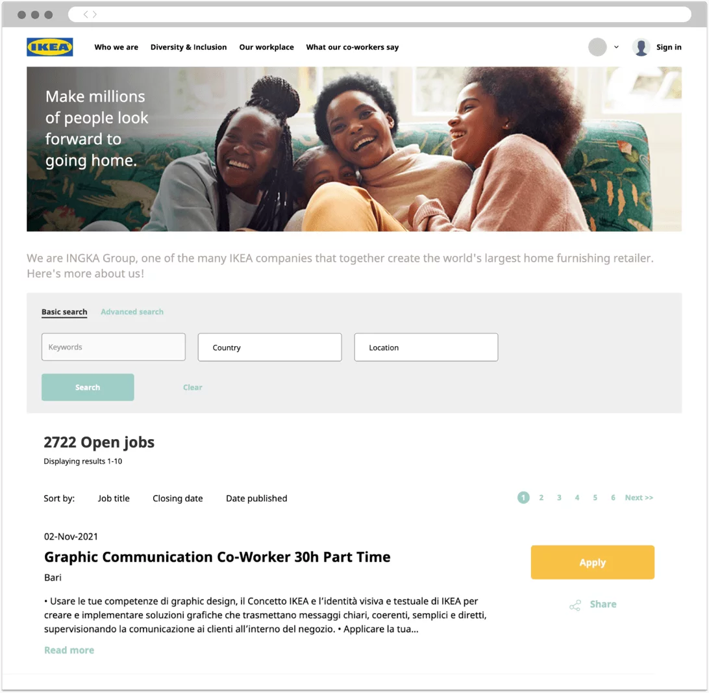Viewport: 709px width, 693px height.
Task: Expand the language selector chevron
Action: (616, 47)
